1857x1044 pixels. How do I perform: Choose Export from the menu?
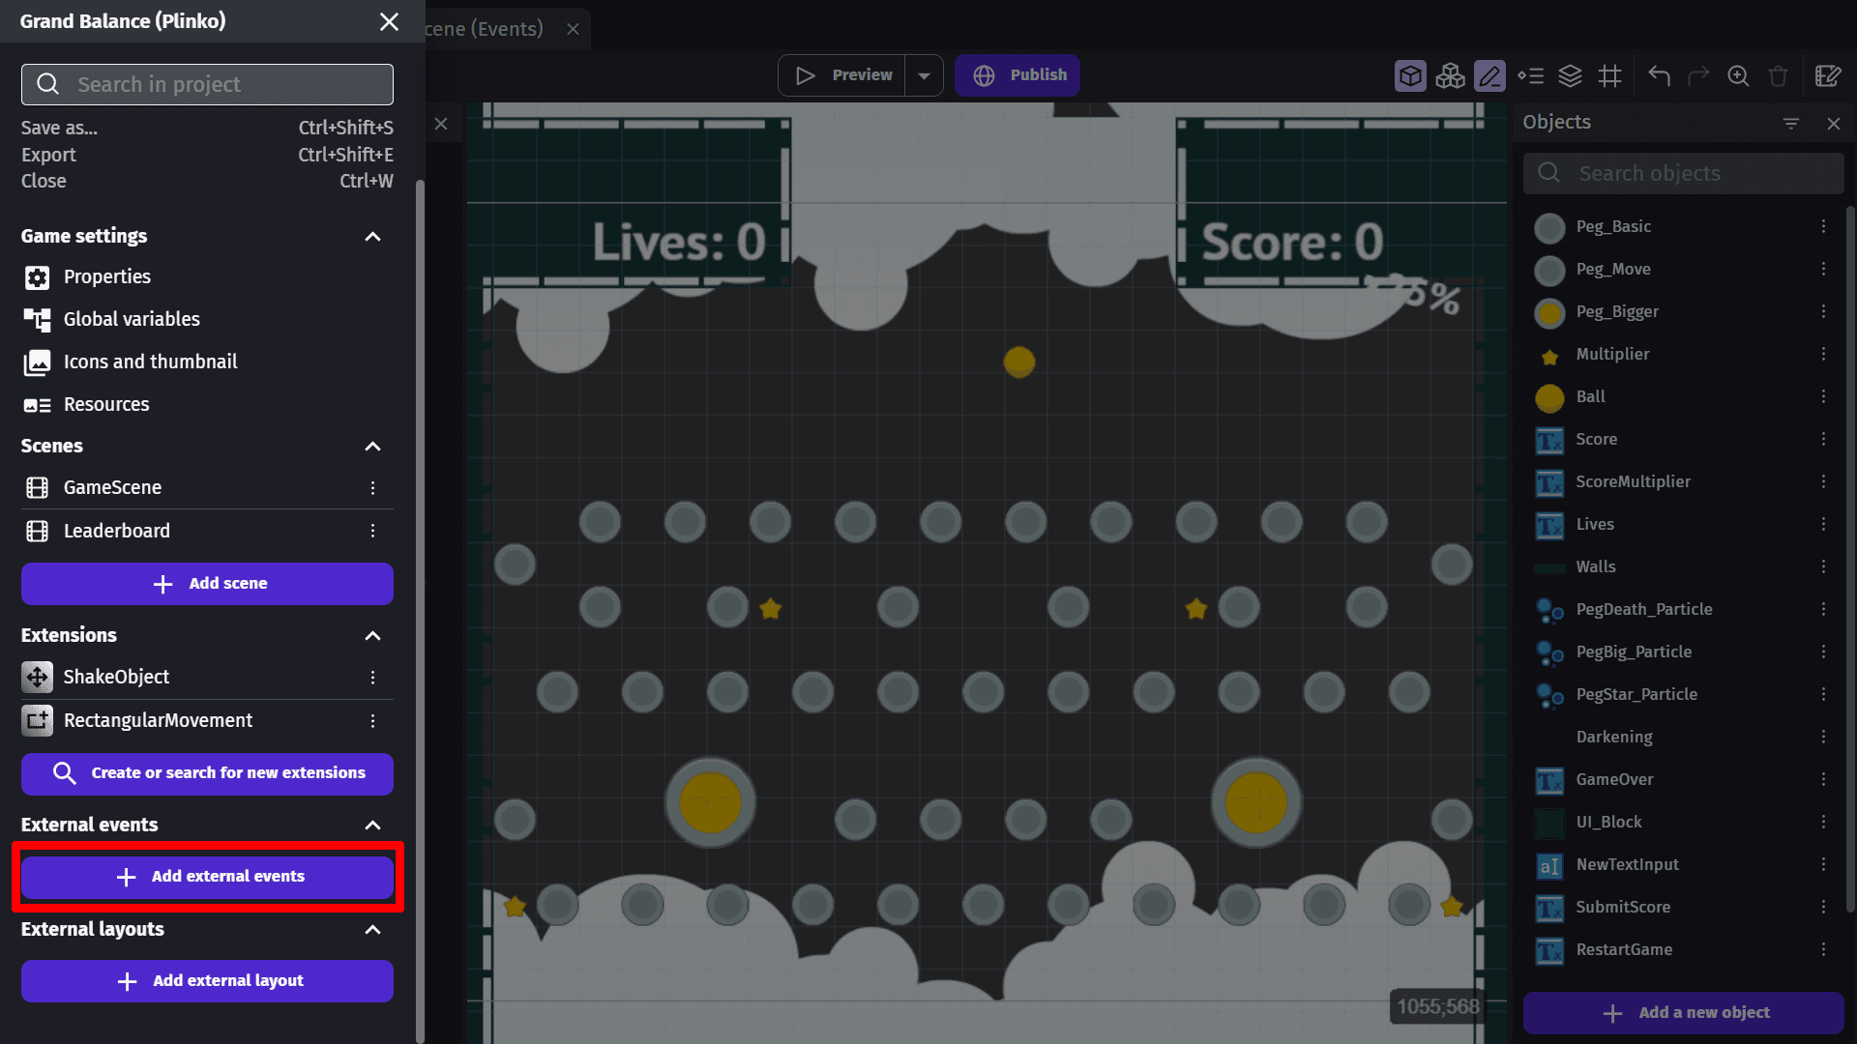[48, 155]
